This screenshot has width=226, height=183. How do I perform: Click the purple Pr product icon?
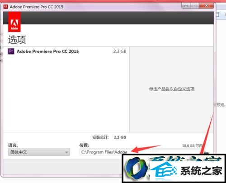point(11,52)
